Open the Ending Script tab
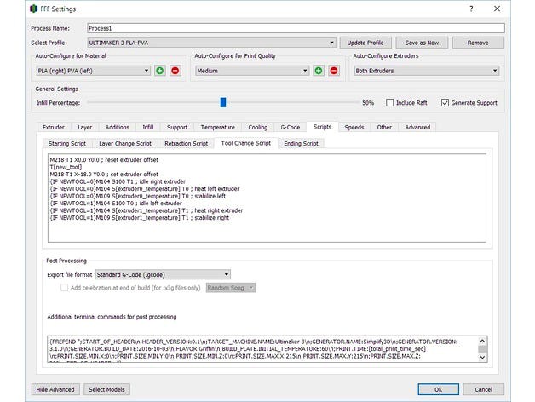Viewport: 535px width, 402px height. [300, 143]
